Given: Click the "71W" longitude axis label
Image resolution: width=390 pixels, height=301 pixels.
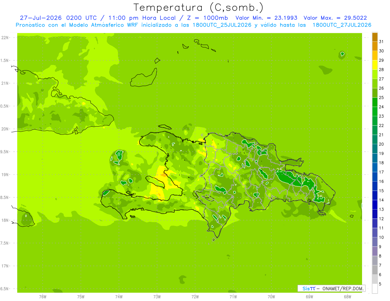Looking at the screenshot, I should pyautogui.click(x=233, y=296).
